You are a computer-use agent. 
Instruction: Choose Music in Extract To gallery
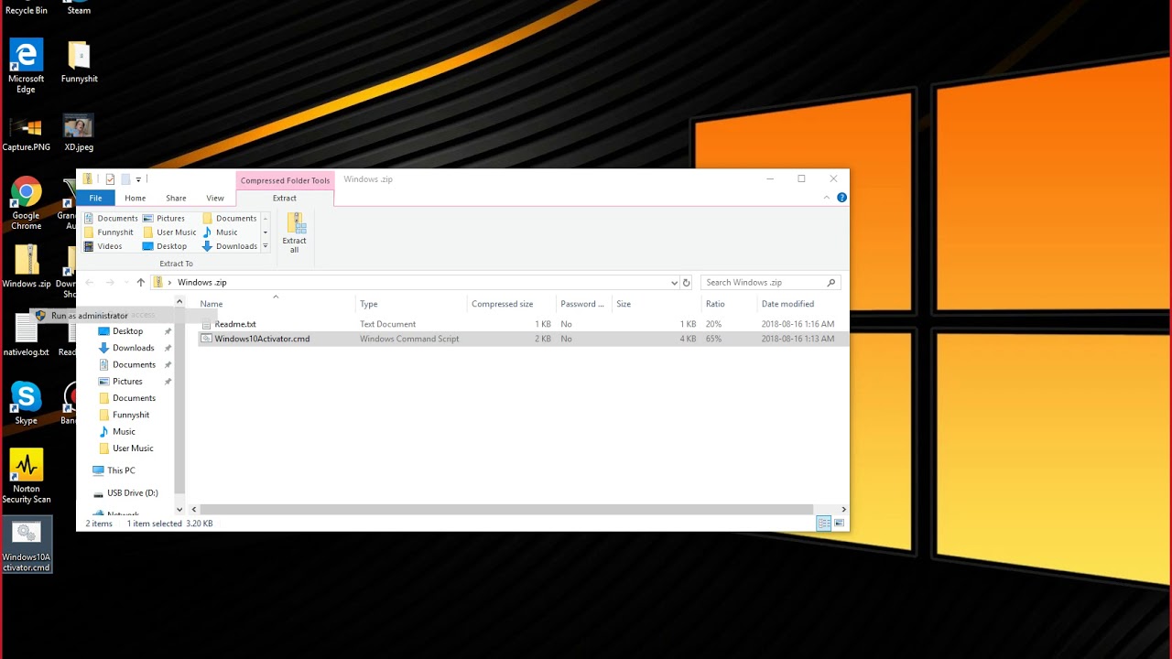(220, 232)
